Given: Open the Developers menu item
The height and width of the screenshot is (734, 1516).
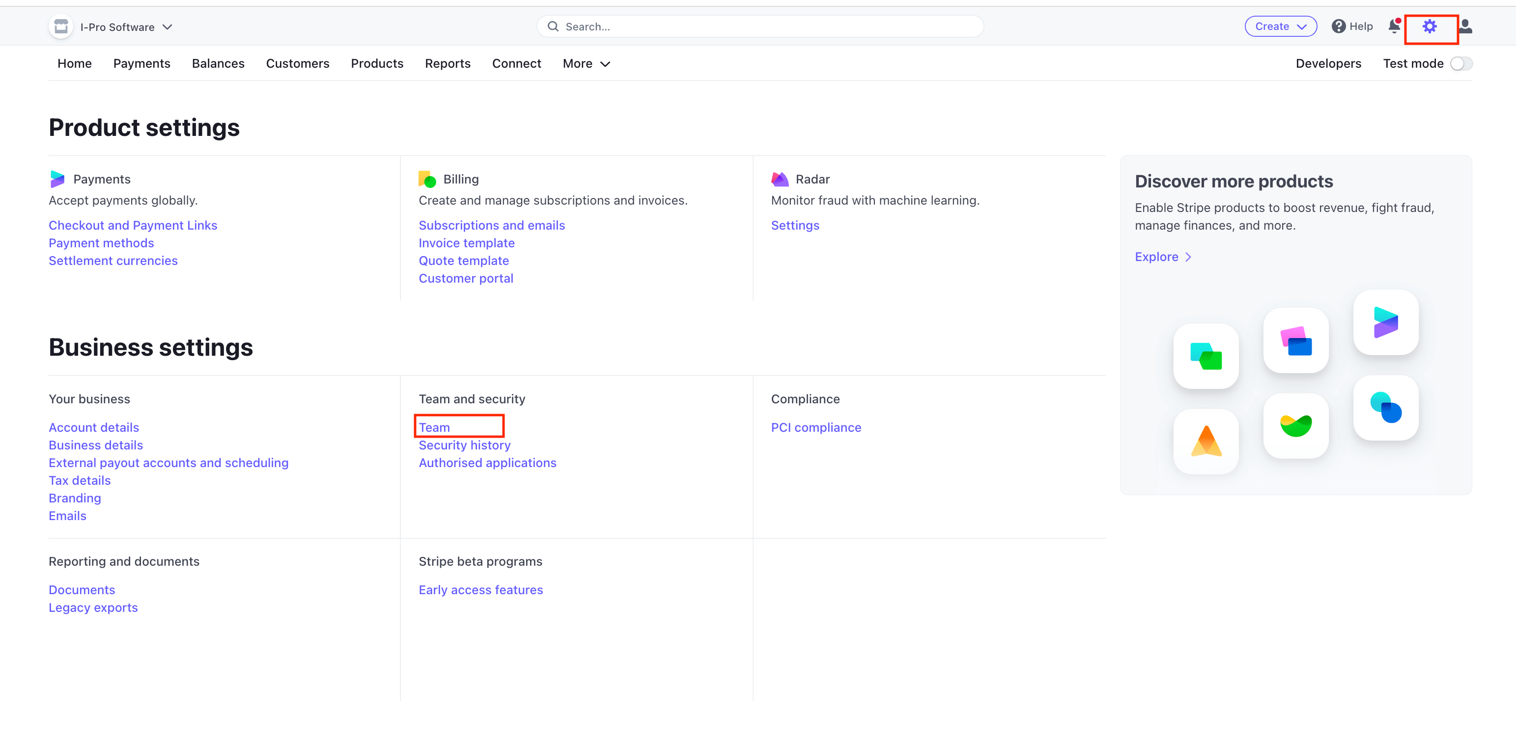Looking at the screenshot, I should tap(1328, 63).
